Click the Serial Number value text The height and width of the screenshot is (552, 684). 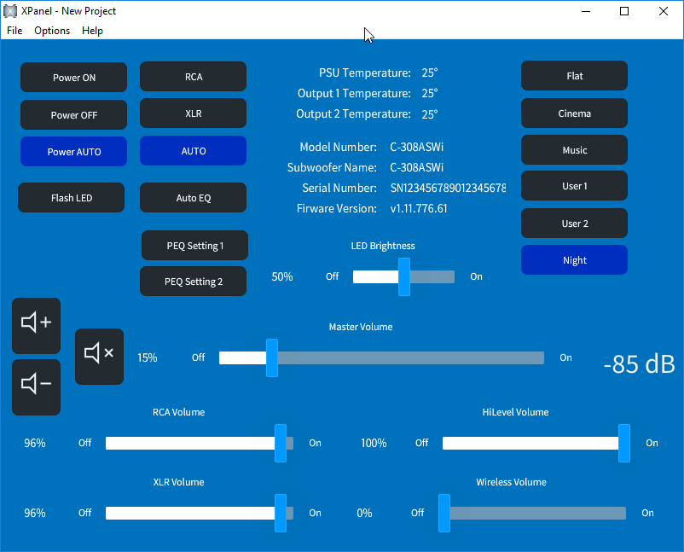click(x=448, y=188)
